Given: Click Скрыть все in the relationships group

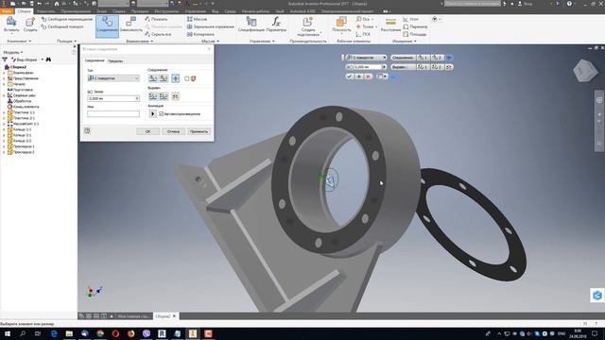Looking at the screenshot, I should pyautogui.click(x=158, y=34).
